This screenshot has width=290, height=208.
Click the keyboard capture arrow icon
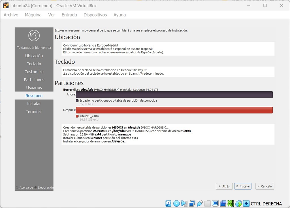tap(246, 203)
